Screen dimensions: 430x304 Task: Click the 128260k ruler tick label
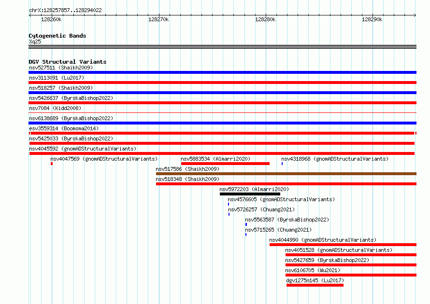(51, 19)
